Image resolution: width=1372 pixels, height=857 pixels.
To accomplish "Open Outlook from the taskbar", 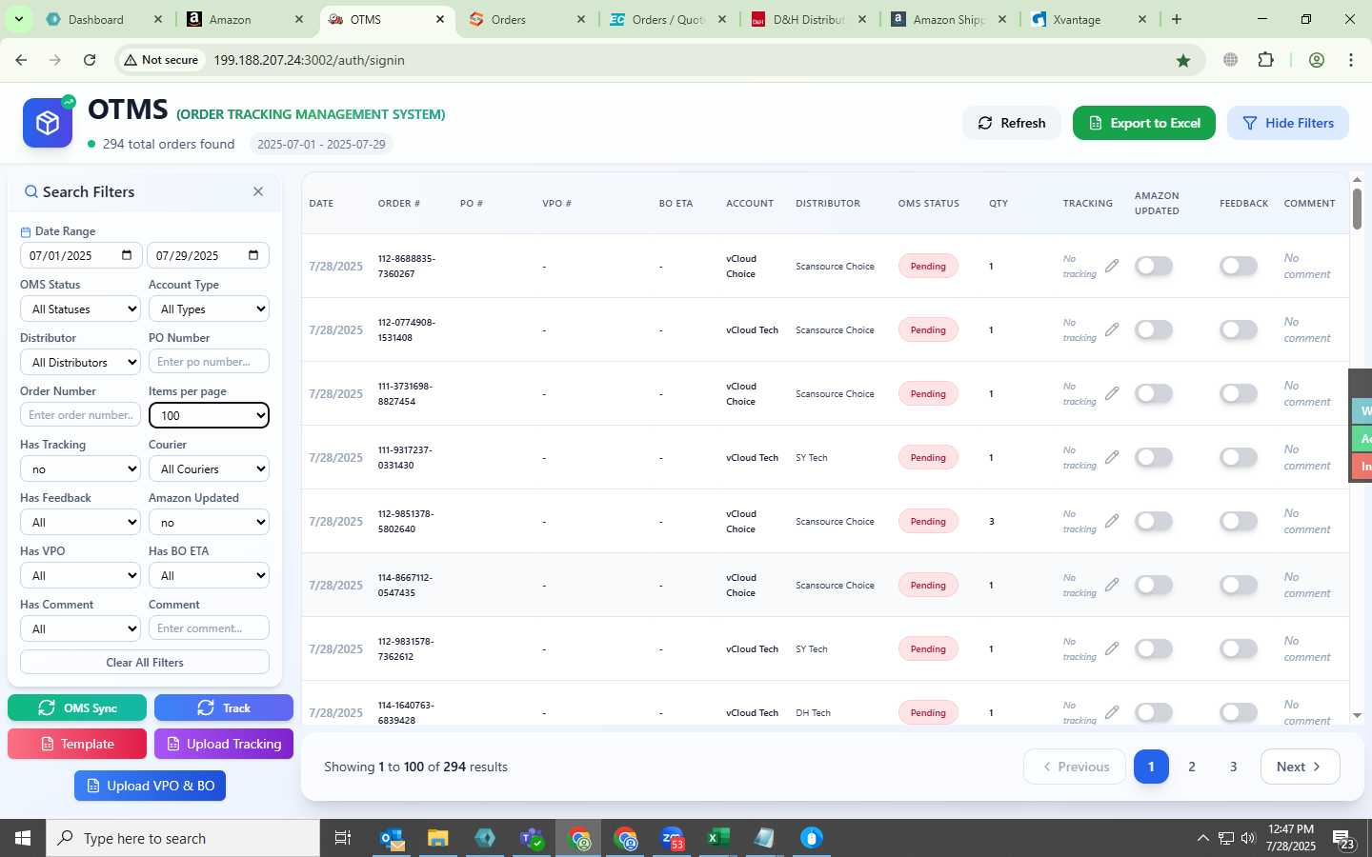I will click(x=393, y=838).
